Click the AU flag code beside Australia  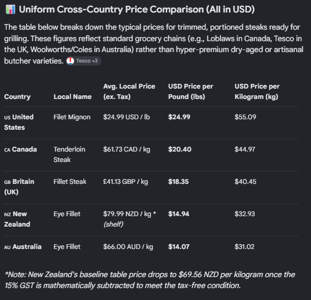pos(7,247)
